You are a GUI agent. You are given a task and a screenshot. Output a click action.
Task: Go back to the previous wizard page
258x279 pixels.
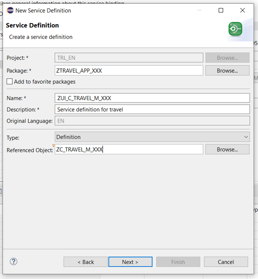86,262
